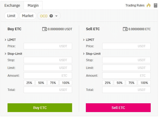This screenshot has height=118, width=159.
Task: Open the OCO order type dropdown arrow
Action: coord(57,16)
